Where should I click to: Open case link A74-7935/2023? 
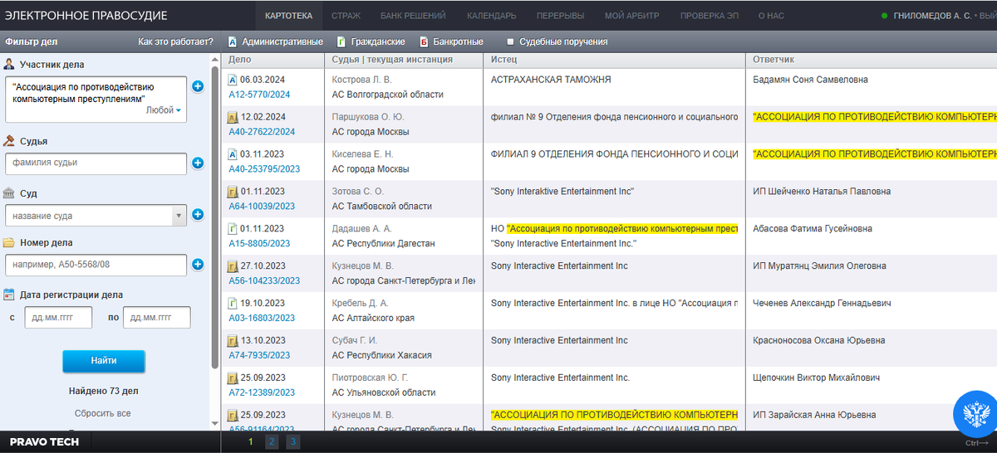tap(259, 356)
